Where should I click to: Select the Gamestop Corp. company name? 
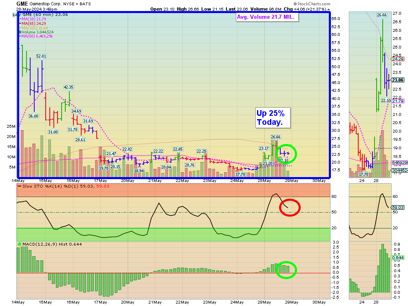tap(45, 4)
